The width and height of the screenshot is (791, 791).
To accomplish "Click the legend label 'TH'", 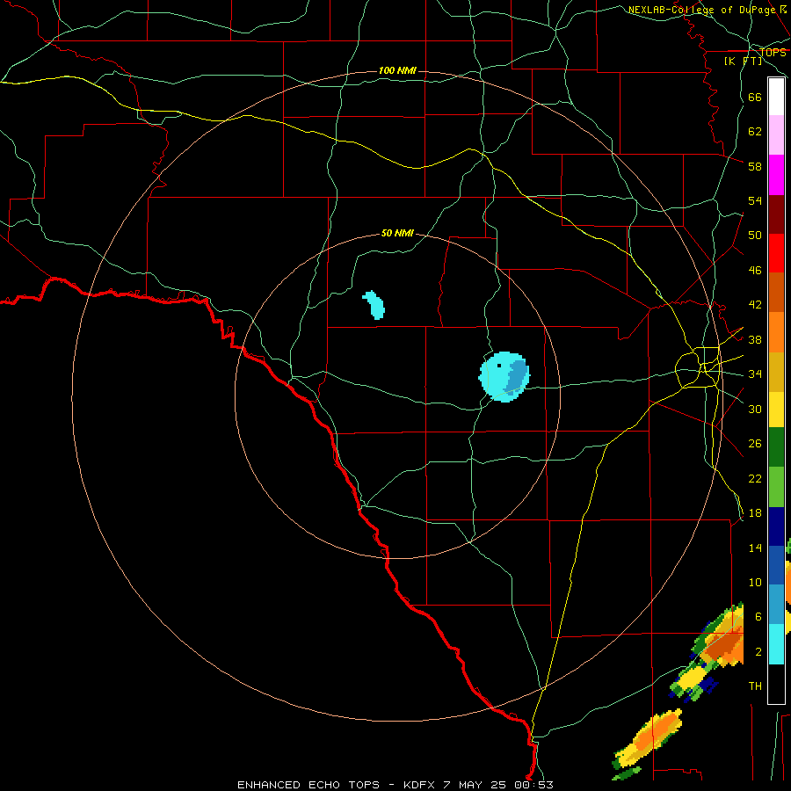I will [x=755, y=686].
